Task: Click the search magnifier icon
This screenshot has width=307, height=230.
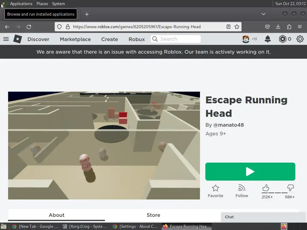Action: coord(155,39)
